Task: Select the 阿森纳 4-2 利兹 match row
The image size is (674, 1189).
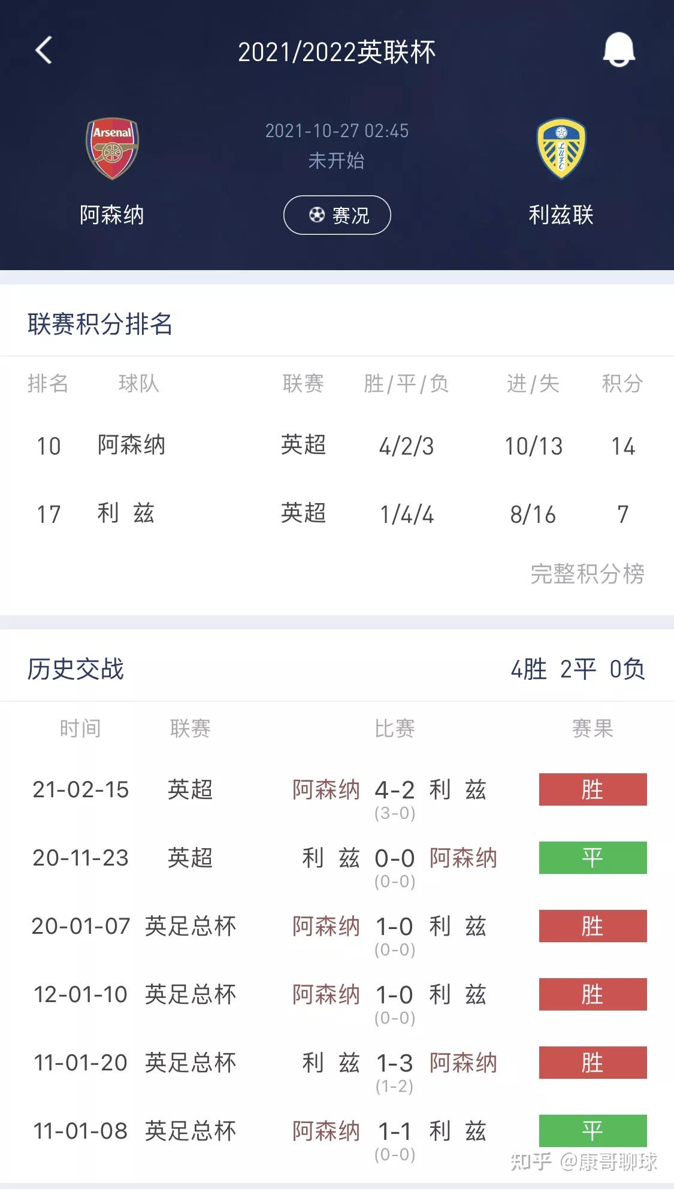Action: [389, 789]
